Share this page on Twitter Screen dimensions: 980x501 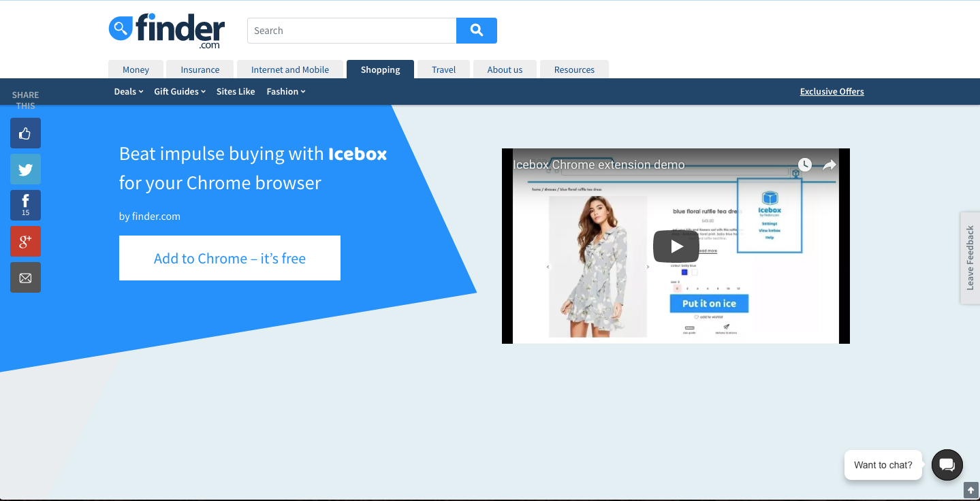(25, 169)
